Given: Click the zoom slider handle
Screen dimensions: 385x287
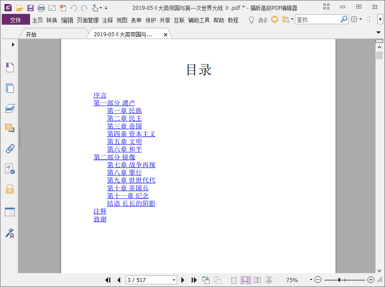Looking at the screenshot, I should pos(339,280).
